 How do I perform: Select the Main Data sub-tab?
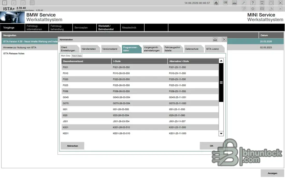[x=66, y=56]
